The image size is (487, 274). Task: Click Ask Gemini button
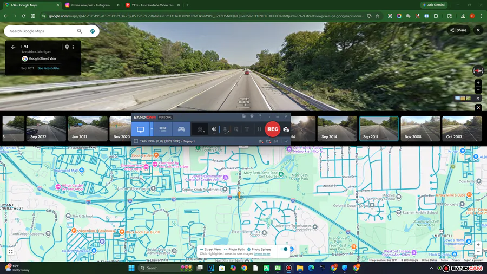[x=433, y=5]
